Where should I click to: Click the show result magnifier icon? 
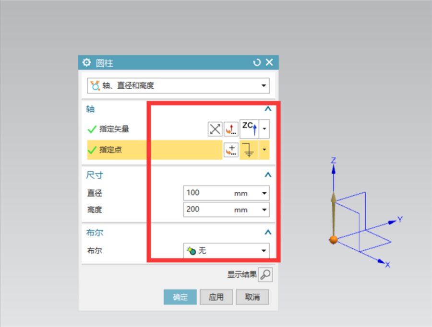[x=265, y=275]
